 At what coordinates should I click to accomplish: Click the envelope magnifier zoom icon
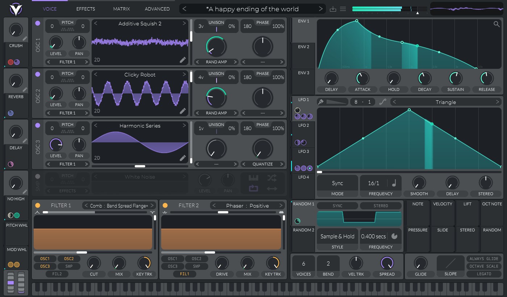[496, 24]
